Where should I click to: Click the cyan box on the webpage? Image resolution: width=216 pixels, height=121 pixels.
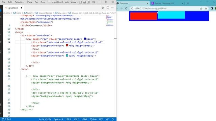tap(171, 15)
